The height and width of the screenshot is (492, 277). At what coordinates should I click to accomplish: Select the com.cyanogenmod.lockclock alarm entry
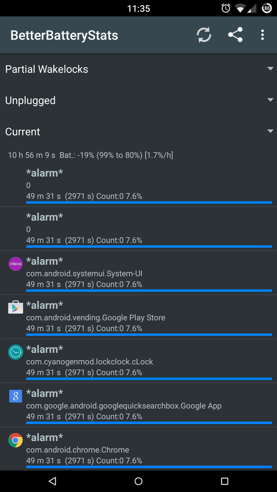click(x=138, y=361)
